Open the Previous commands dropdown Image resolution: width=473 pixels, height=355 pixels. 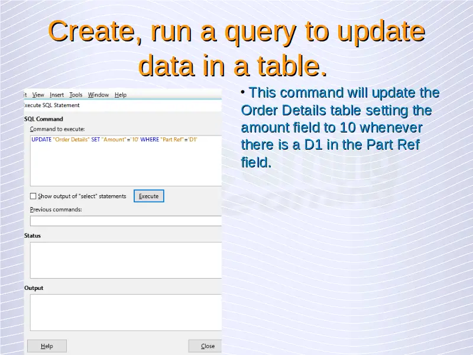point(126,221)
